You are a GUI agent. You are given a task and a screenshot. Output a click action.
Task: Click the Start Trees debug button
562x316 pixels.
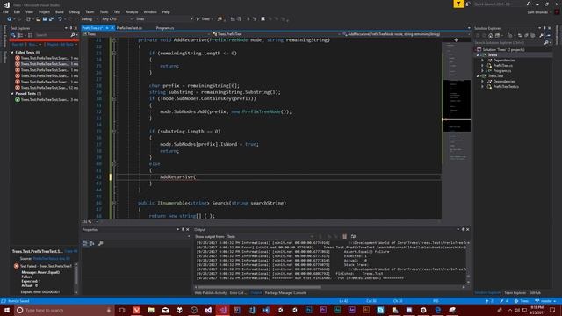pyautogui.click(x=203, y=19)
